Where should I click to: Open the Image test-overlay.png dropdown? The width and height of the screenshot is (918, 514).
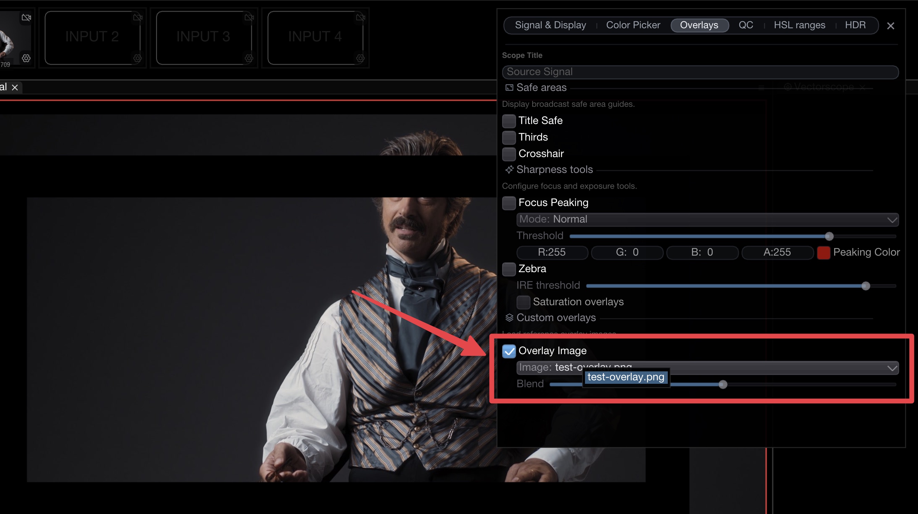click(x=784, y=368)
